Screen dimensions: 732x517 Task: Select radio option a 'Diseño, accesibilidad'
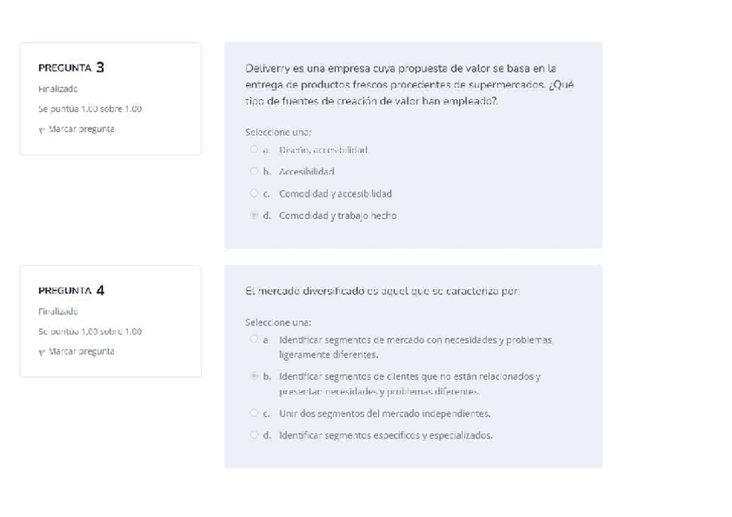(x=255, y=150)
